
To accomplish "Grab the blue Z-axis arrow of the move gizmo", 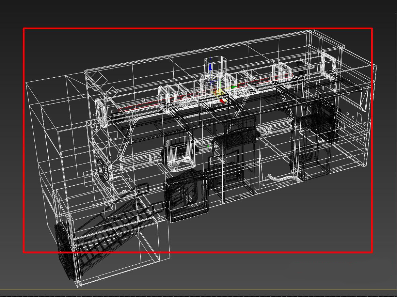I will [210, 67].
